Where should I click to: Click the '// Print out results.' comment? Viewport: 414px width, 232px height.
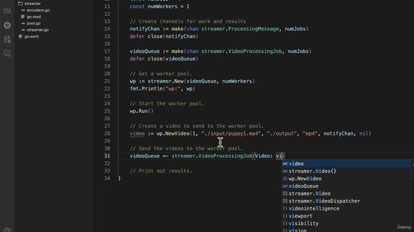(161, 171)
